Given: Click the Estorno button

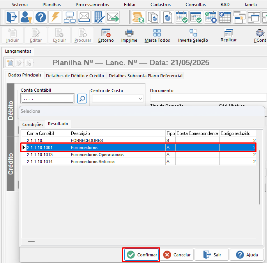Looking at the screenshot, I should (106, 36).
